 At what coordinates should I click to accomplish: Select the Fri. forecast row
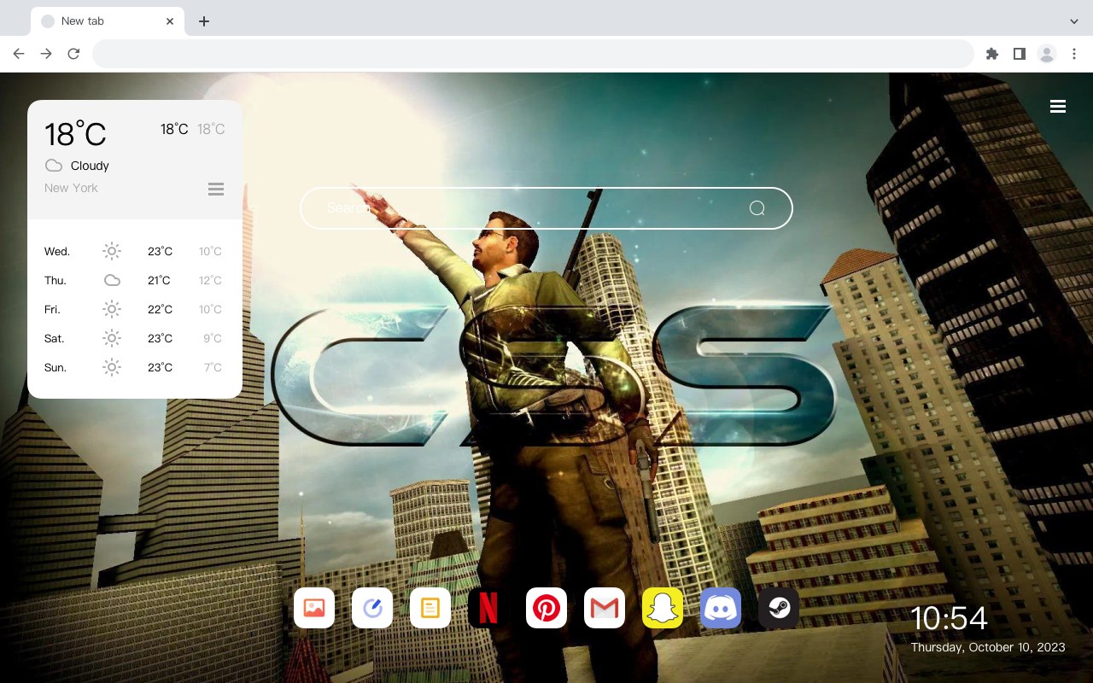[134, 309]
